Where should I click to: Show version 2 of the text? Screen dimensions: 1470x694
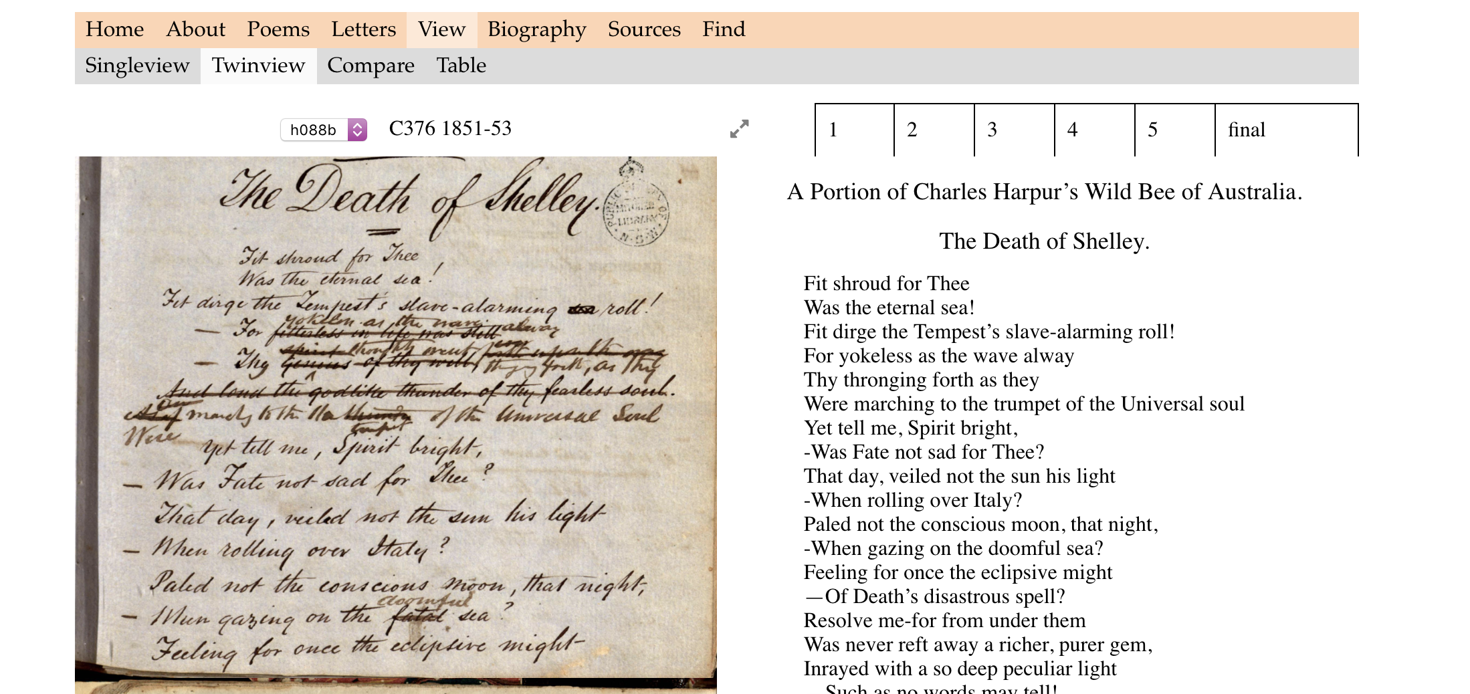[x=934, y=130]
